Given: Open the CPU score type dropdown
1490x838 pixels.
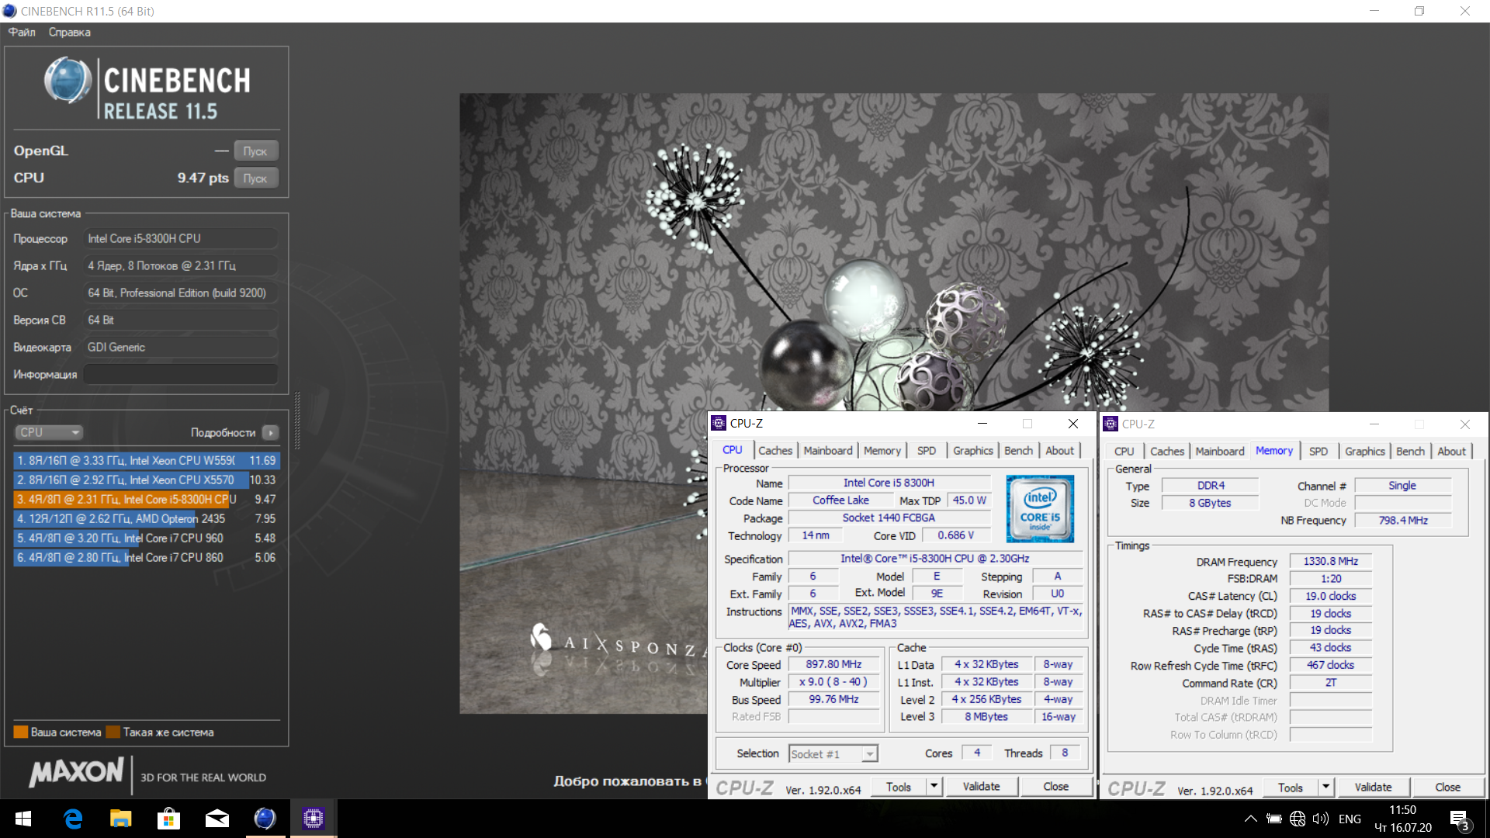Looking at the screenshot, I should 48,432.
